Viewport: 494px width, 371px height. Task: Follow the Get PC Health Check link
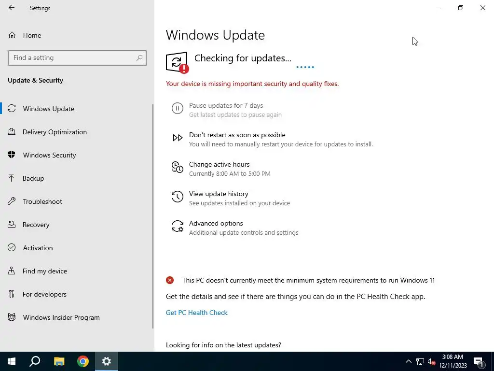tap(197, 313)
